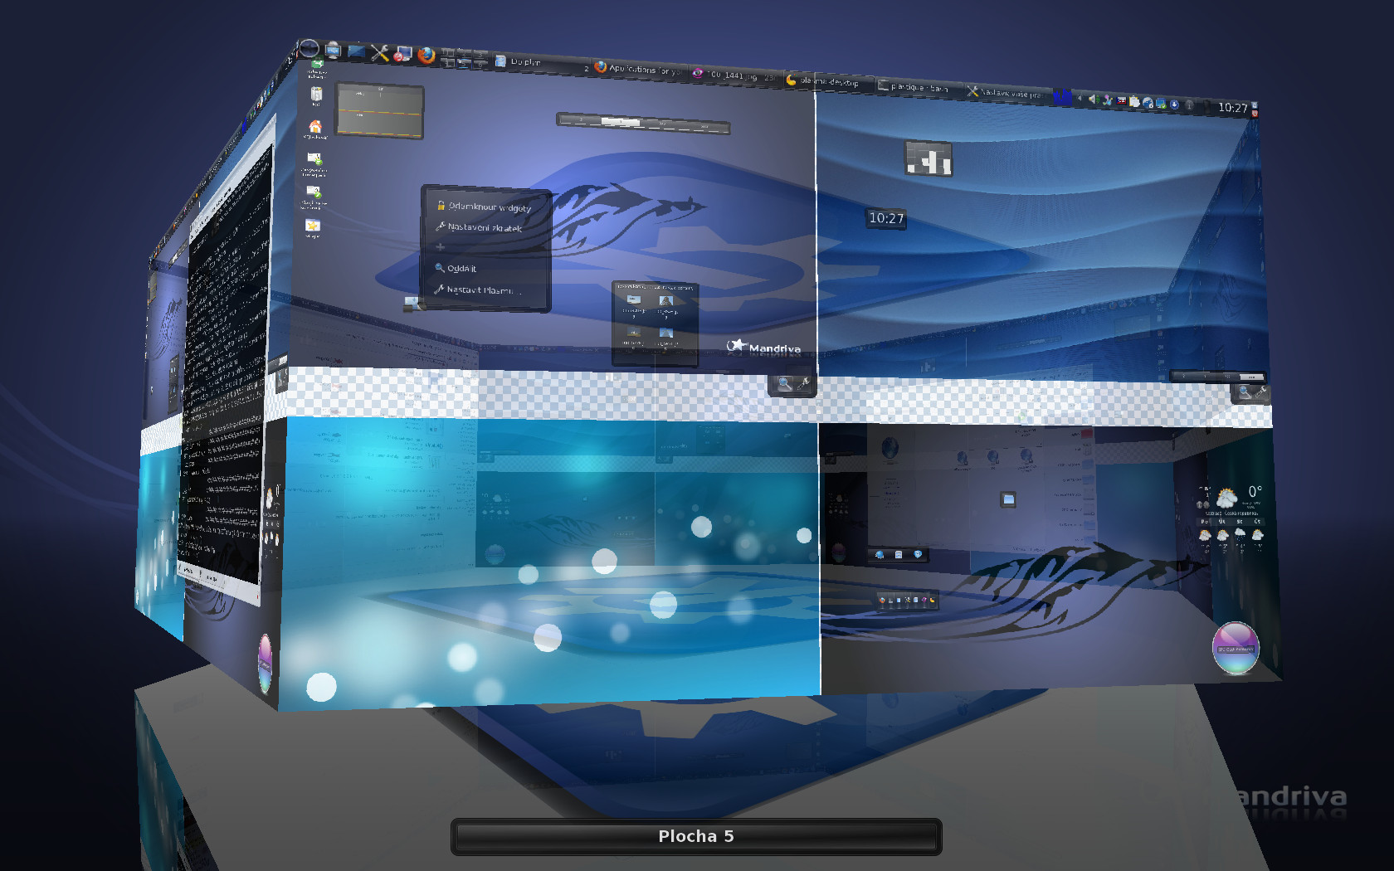The image size is (1394, 871).
Task: Select Nastavení zkratek in context menu
Action: coord(485,227)
